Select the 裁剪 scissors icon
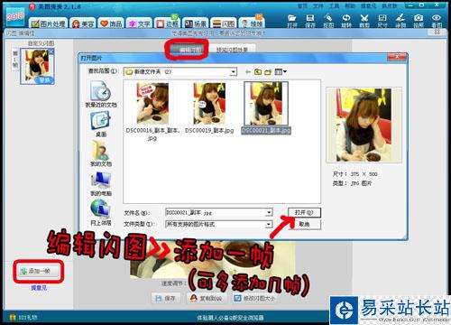Image resolution: width=451 pixels, height=325 pixels. pos(364,21)
